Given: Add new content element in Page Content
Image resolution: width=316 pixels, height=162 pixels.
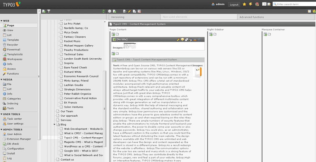Looking at the screenshot, I should pos(113,34).
